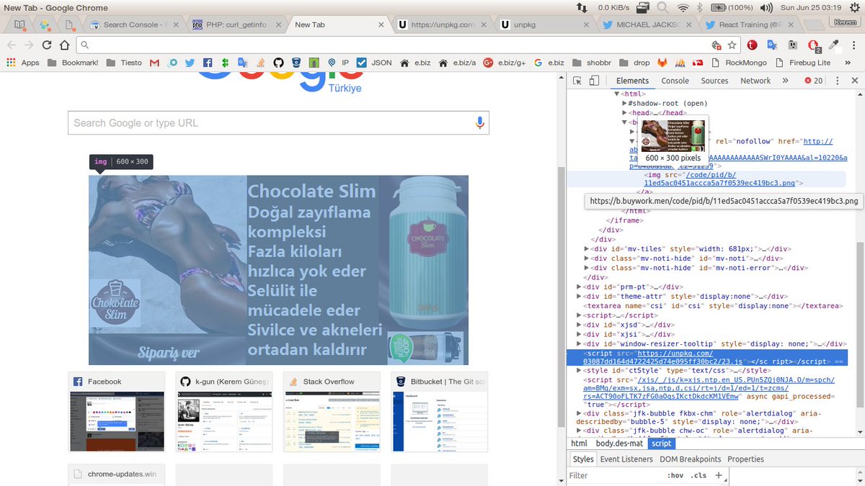
Task: Click the Kerem profile button
Action: pos(844,22)
